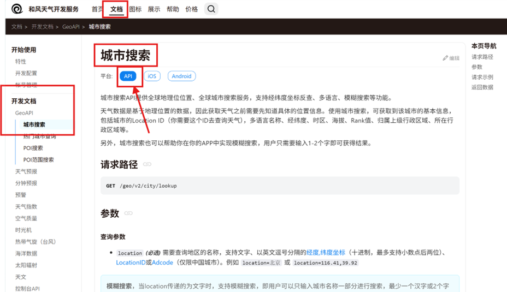The width and height of the screenshot is (507, 292).
Task: Open POI搜索 in the sidebar
Action: click(33, 148)
